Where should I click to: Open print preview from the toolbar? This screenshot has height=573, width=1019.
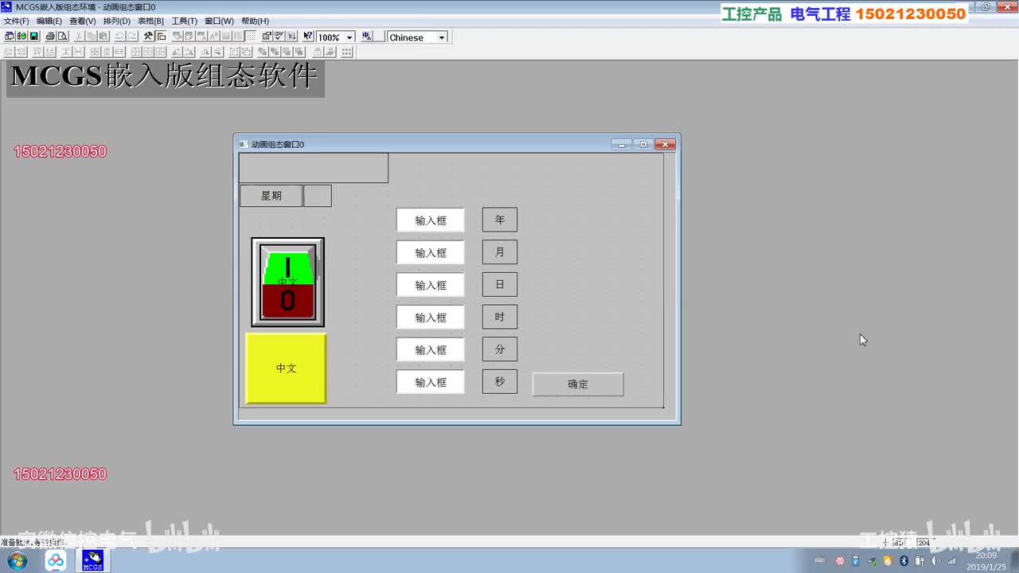point(62,37)
